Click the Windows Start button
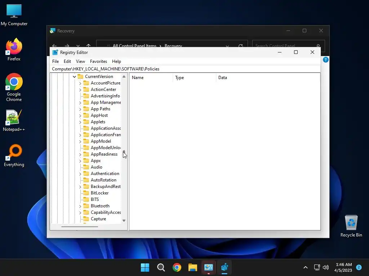 pyautogui.click(x=145, y=267)
